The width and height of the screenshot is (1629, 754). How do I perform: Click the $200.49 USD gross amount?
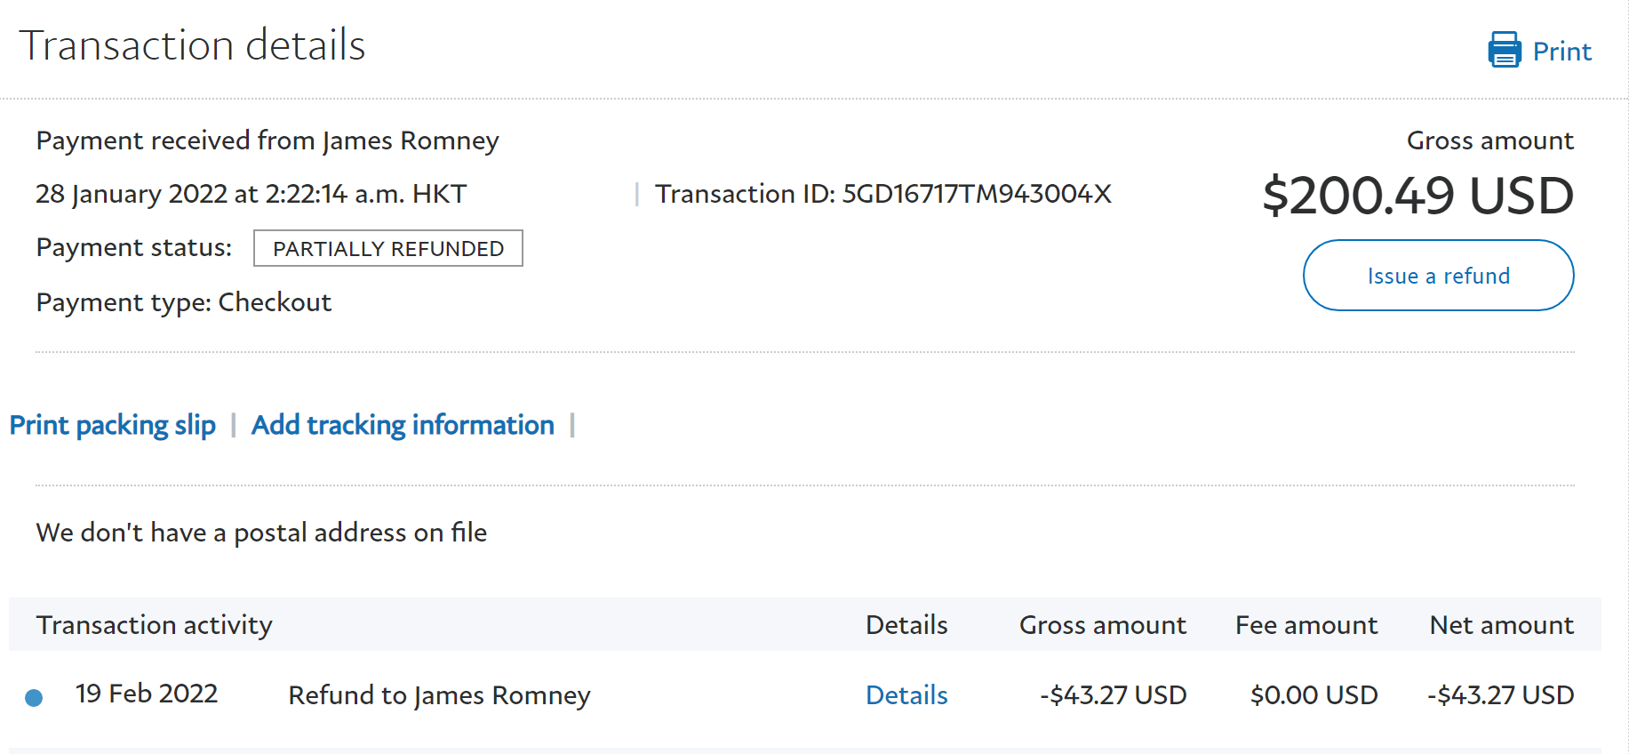[x=1417, y=196]
